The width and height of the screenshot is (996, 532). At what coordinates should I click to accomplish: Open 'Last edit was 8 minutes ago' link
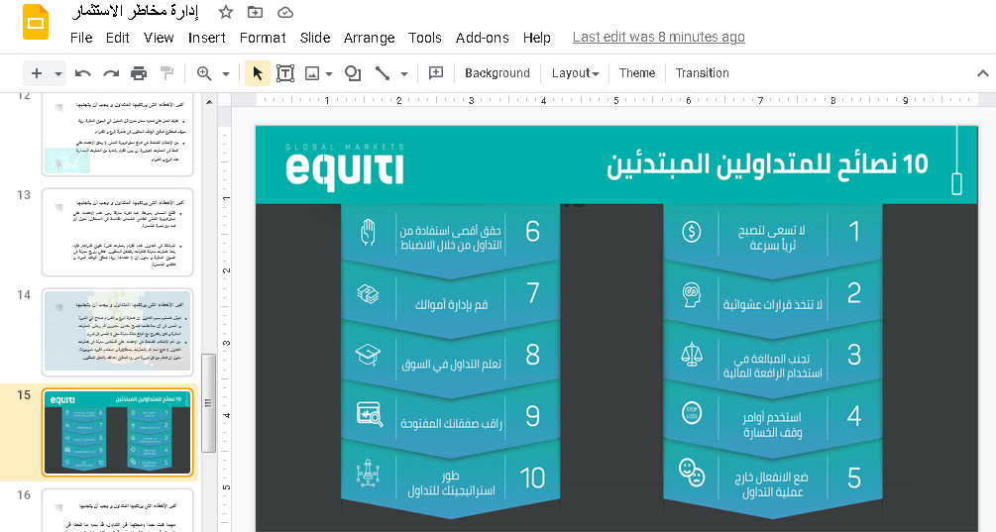point(659,37)
